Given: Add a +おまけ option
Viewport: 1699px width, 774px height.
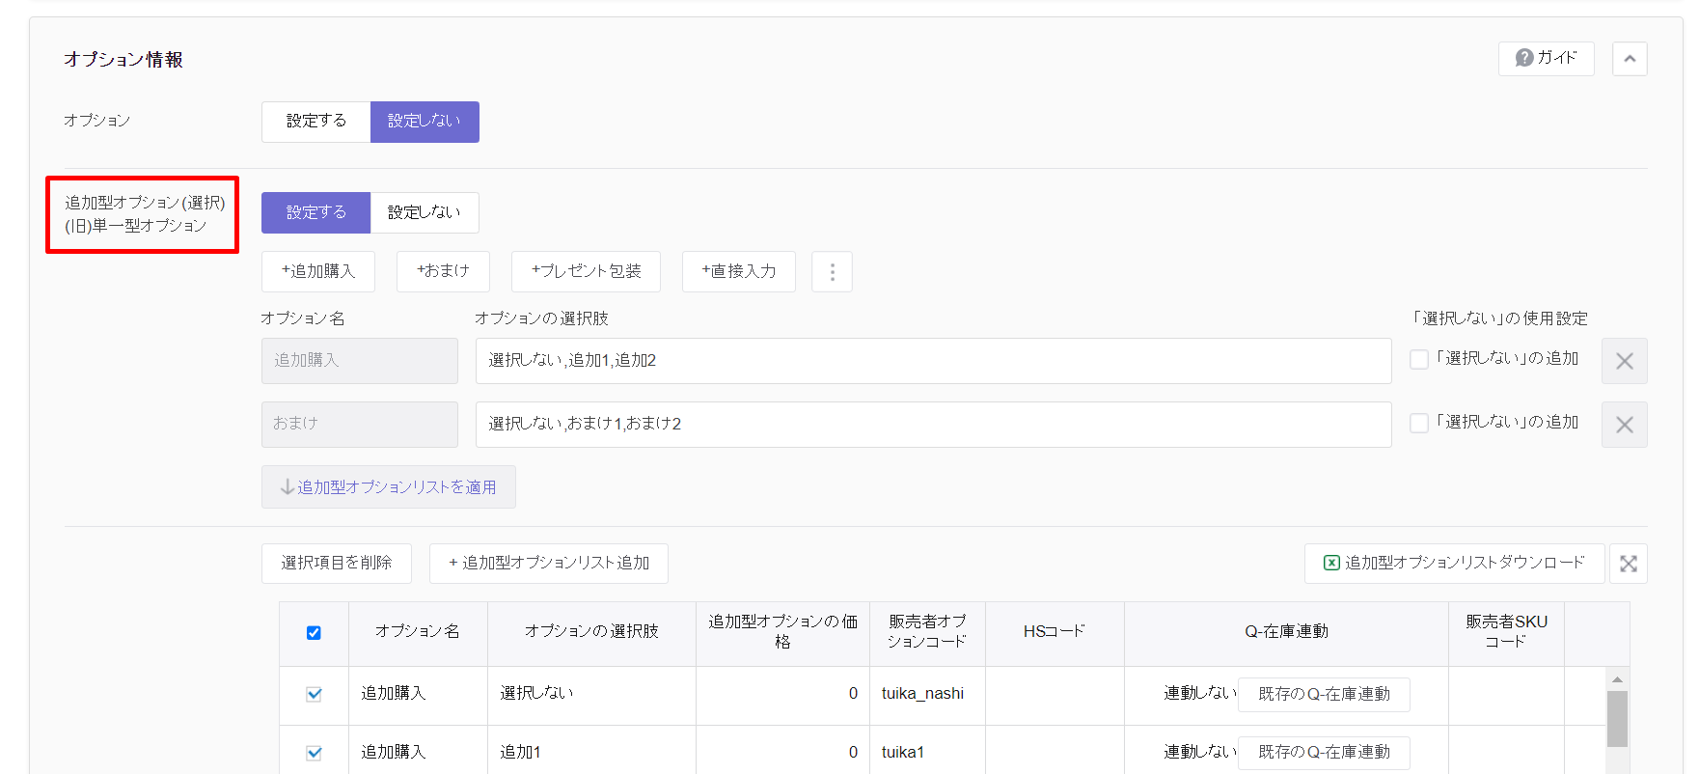Looking at the screenshot, I should [443, 271].
